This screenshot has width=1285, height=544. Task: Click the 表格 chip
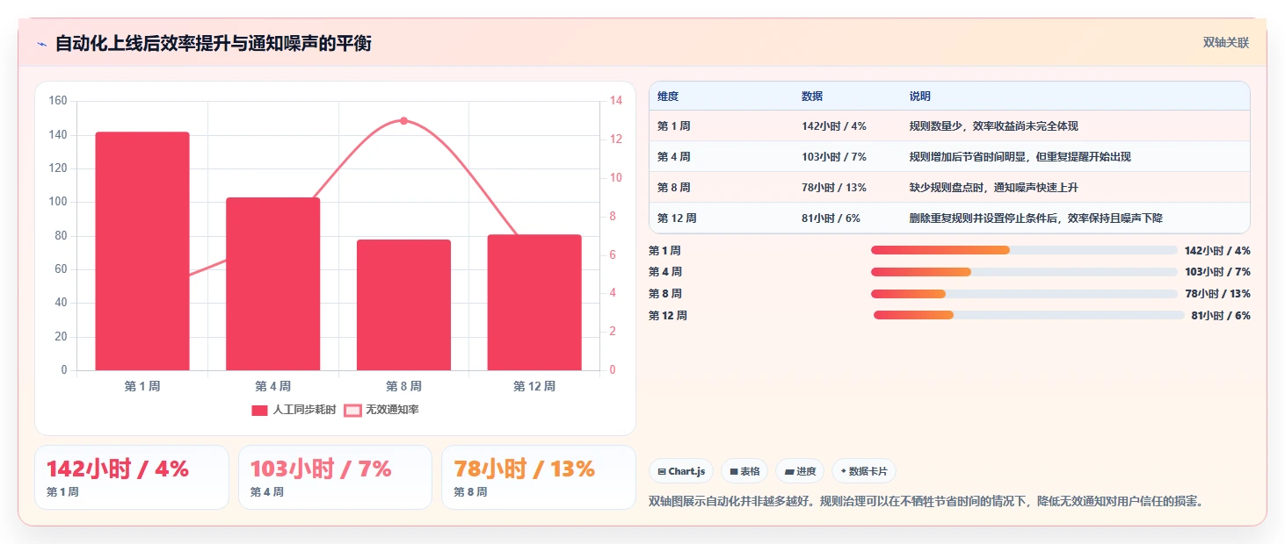coord(744,471)
